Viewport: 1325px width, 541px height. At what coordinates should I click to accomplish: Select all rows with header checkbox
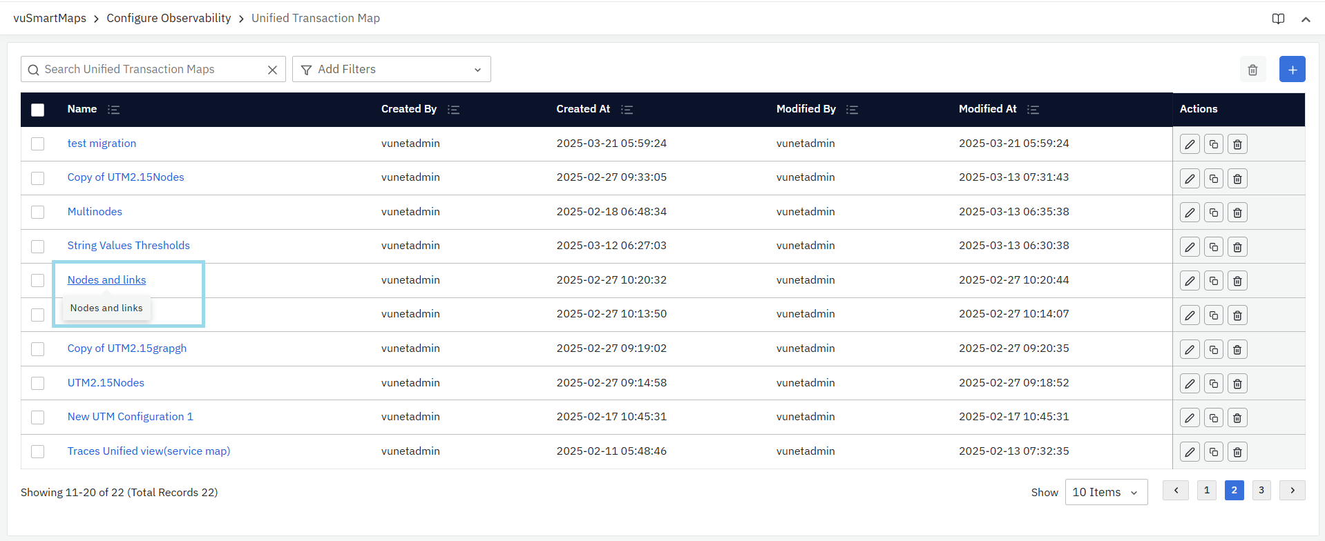(38, 110)
